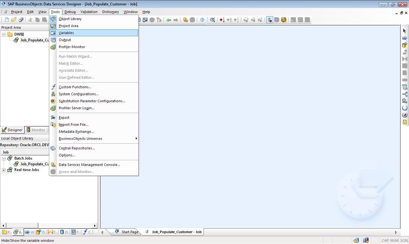Select the while loop tool
Screen dimensions: 409x244
tap(405, 101)
